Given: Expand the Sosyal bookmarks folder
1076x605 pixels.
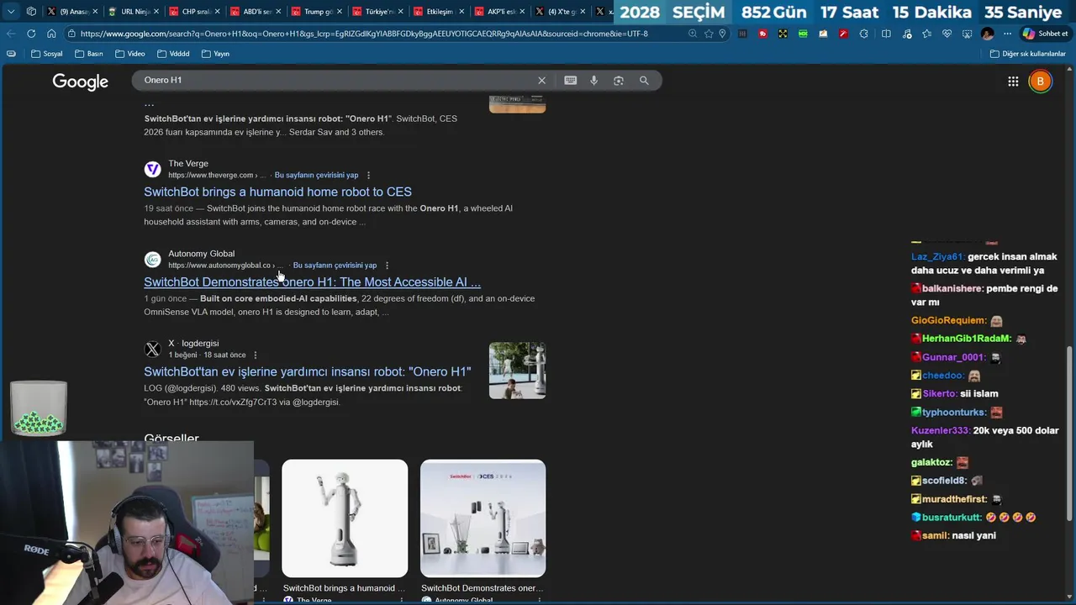Looking at the screenshot, I should point(46,54).
